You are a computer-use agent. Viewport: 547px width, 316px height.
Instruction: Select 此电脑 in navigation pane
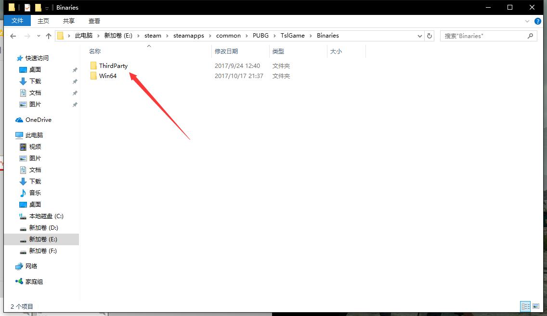click(34, 135)
